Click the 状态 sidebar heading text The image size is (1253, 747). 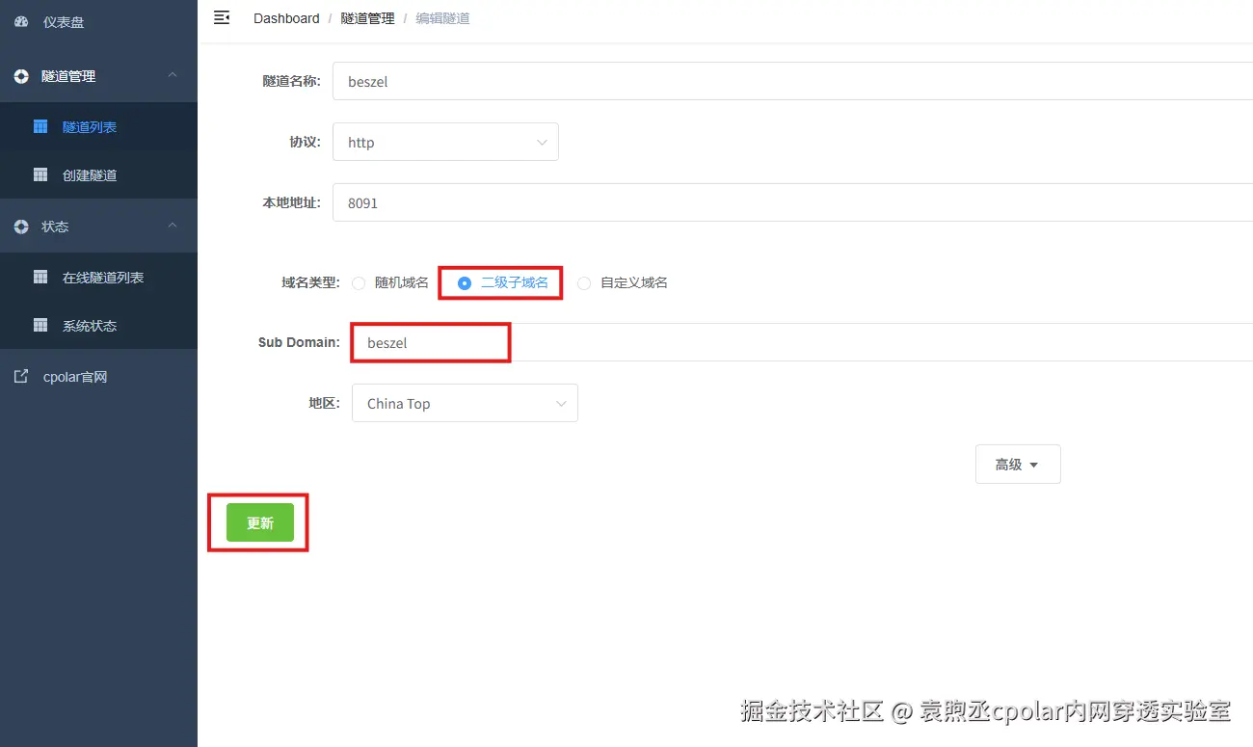pyautogui.click(x=55, y=227)
